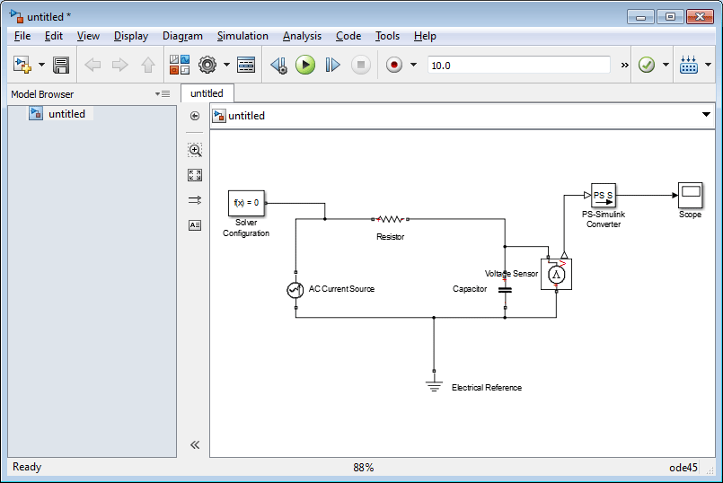This screenshot has width=723, height=483.
Task: Click the Step Back simulation button
Action: [x=279, y=65]
